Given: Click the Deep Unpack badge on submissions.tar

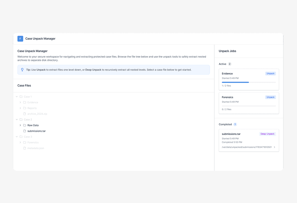Looking at the screenshot, I should pyautogui.click(x=267, y=134).
